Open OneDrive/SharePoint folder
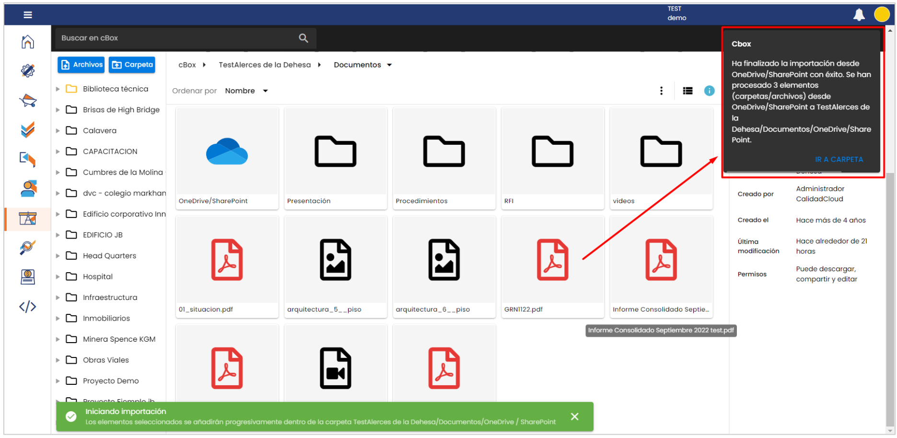Screen dimensions: 897x438 click(x=227, y=159)
